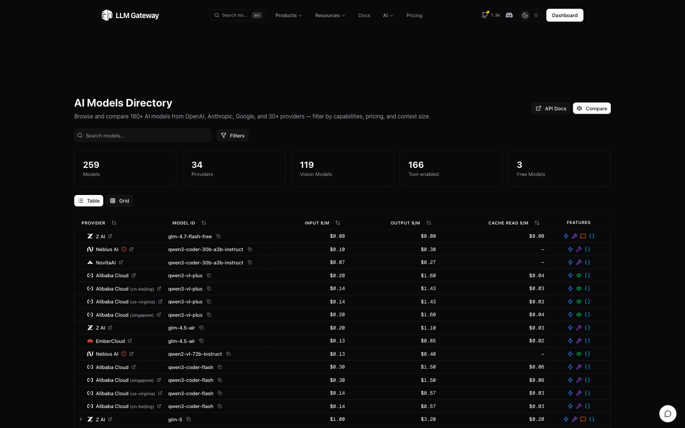Open the chat bubble support widget
685x428 pixels.
pyautogui.click(x=668, y=414)
